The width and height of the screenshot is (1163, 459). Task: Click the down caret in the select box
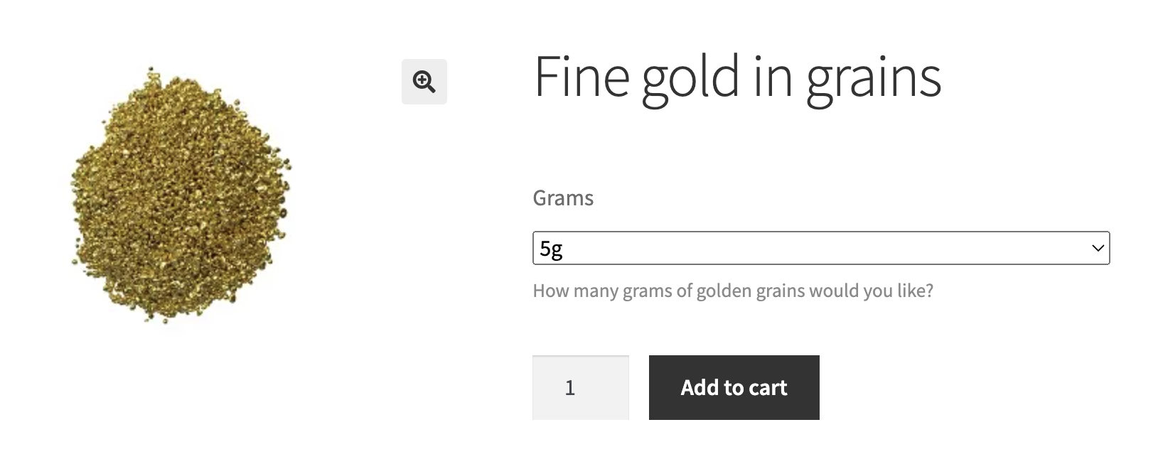[1098, 248]
